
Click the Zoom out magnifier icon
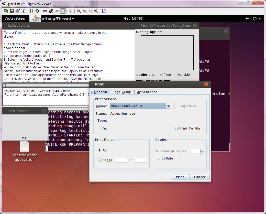84,11
